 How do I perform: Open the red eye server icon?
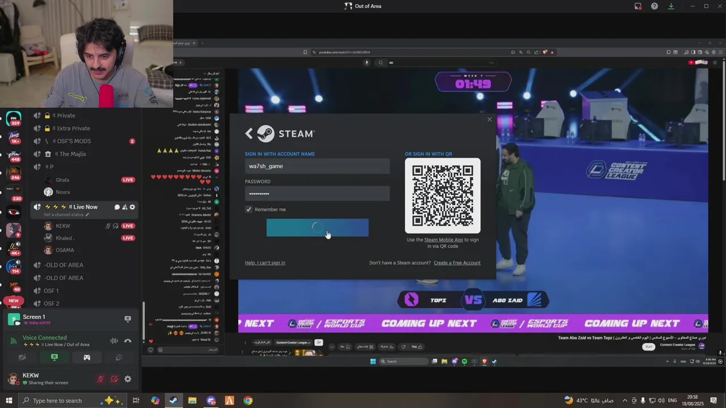click(14, 212)
